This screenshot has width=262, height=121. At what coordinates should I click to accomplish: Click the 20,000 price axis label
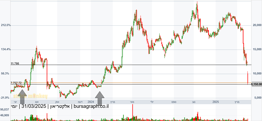point(257,25)
